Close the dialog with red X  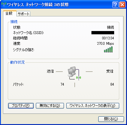pos(122,4)
